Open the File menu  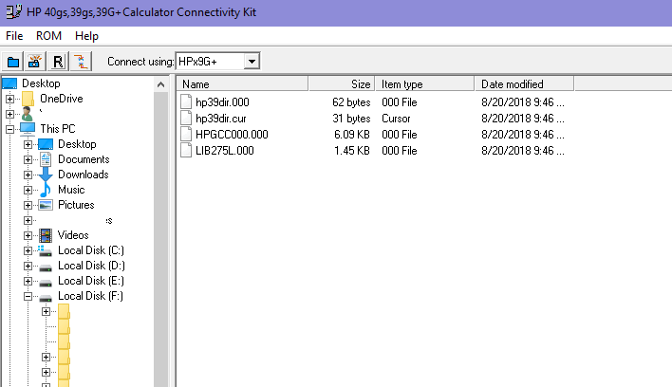(14, 36)
